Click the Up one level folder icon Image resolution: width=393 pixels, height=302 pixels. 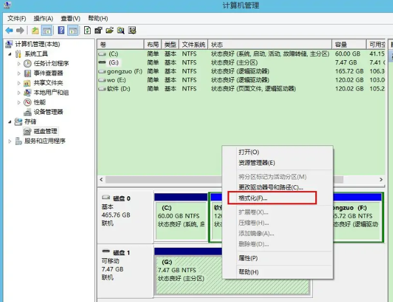click(35, 30)
